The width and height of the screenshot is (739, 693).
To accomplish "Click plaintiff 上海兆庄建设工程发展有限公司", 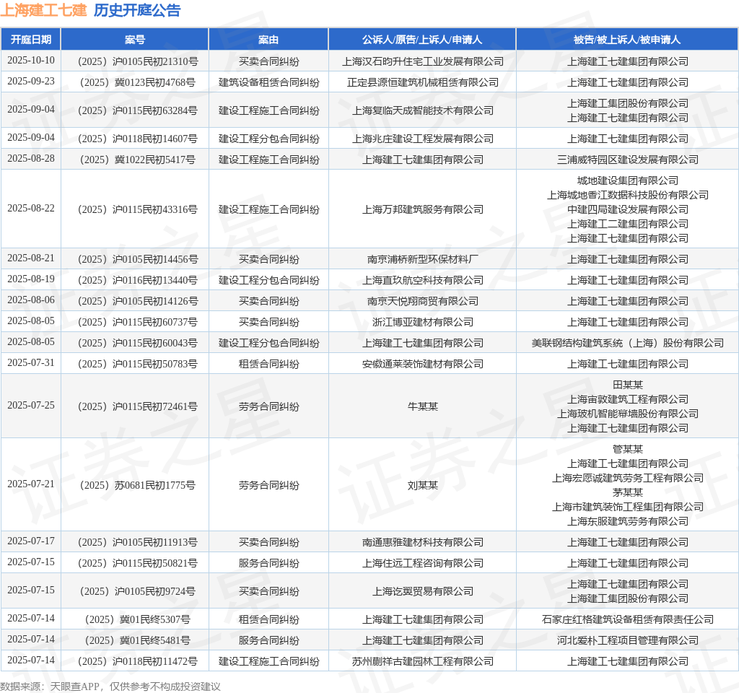I will tap(422, 139).
